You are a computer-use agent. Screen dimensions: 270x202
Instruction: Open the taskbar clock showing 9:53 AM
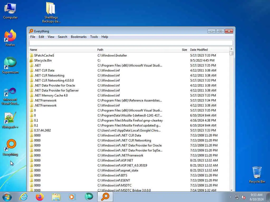257,197
